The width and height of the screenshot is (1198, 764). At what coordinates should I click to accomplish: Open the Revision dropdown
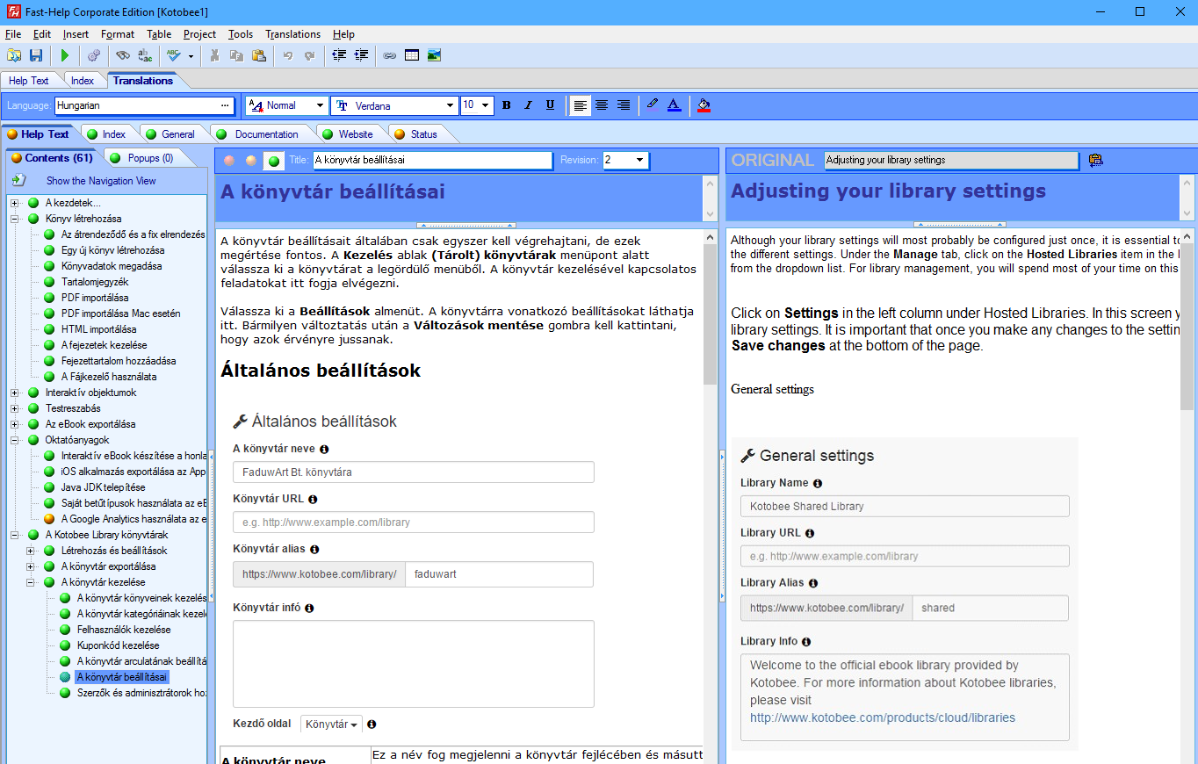(x=639, y=160)
